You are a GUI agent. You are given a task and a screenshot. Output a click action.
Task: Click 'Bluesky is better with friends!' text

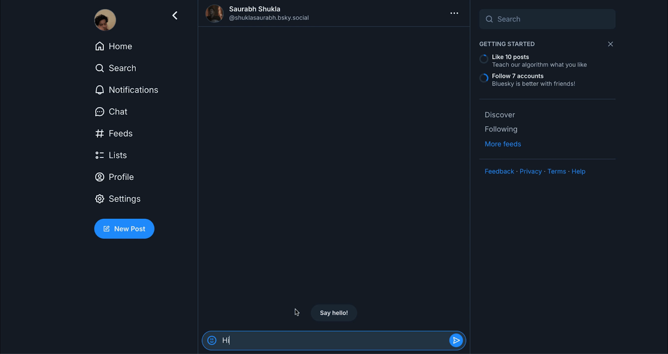[534, 84]
